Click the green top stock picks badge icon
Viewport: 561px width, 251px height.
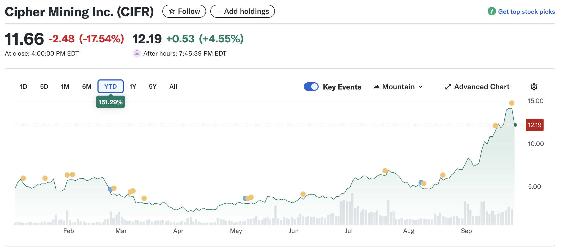[492, 11]
